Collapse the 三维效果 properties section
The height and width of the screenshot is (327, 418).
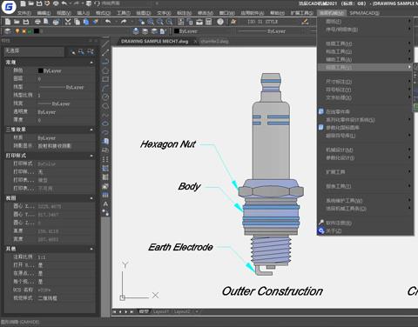pos(91,130)
